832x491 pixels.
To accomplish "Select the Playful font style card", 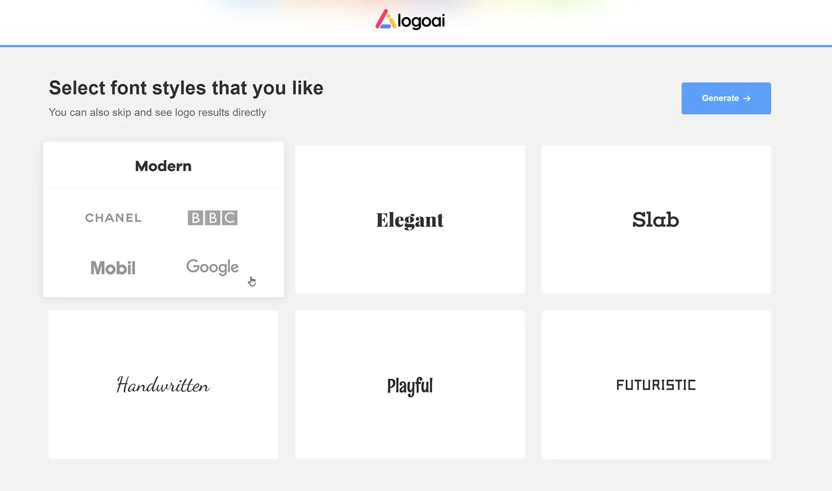I will [x=410, y=385].
